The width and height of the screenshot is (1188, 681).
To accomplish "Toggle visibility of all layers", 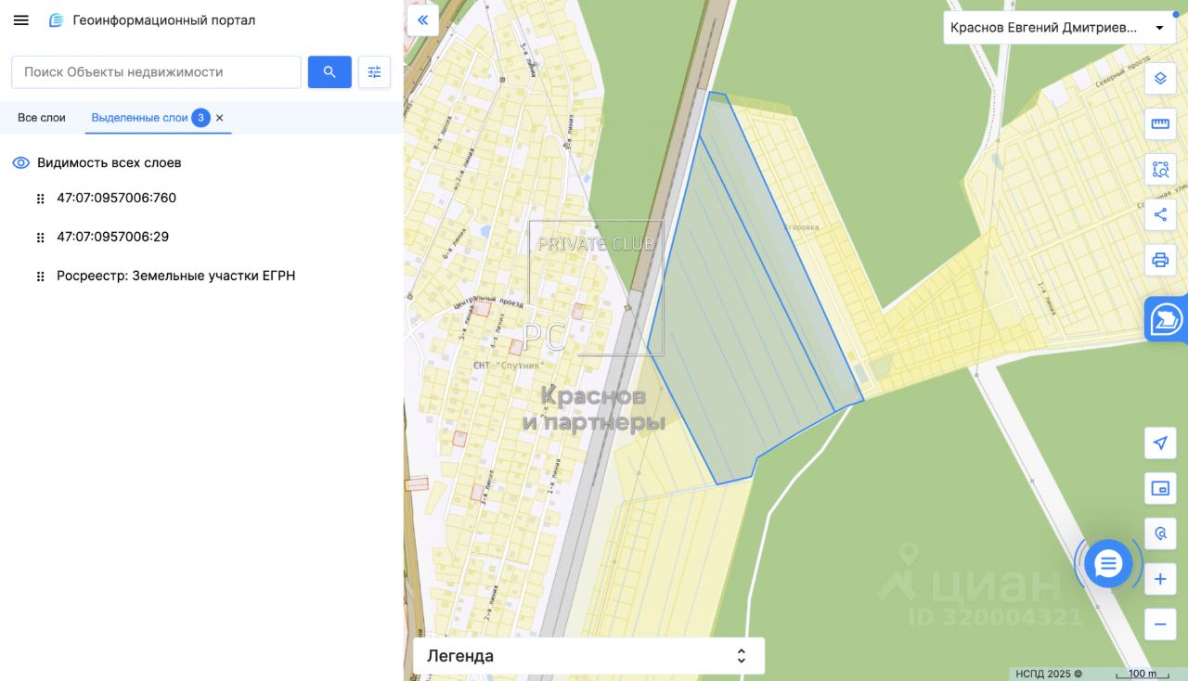I will click(x=20, y=162).
